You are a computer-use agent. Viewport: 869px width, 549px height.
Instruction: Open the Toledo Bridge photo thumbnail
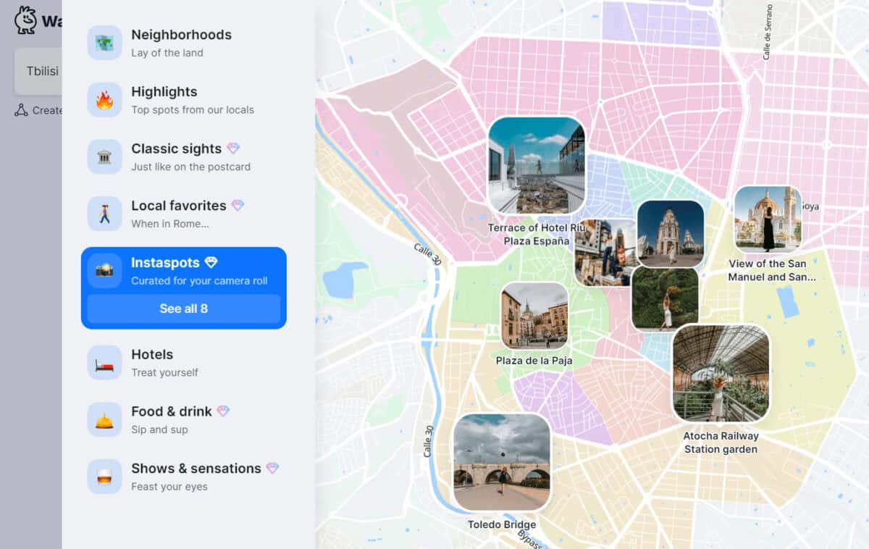[502, 460]
